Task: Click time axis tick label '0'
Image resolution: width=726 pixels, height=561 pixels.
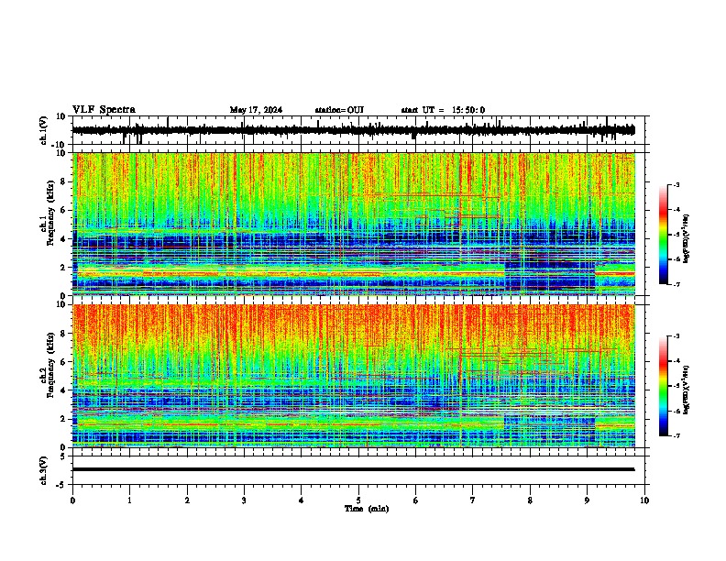Action: (72, 500)
